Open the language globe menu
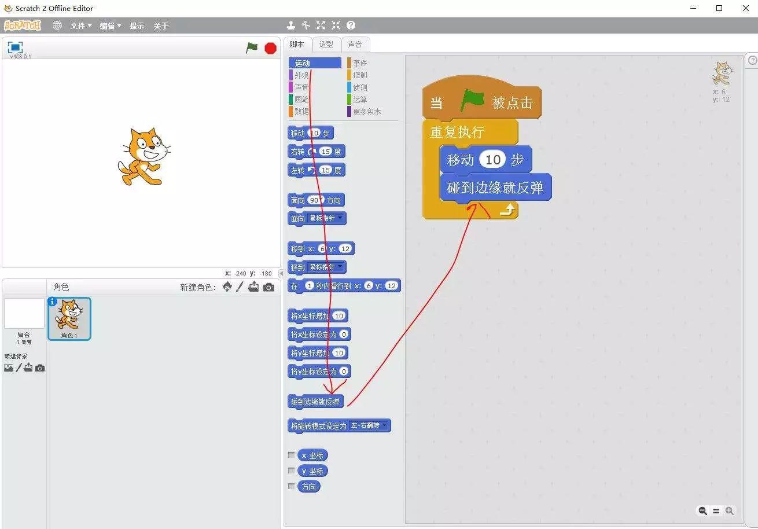The height and width of the screenshot is (529, 758). [x=57, y=25]
